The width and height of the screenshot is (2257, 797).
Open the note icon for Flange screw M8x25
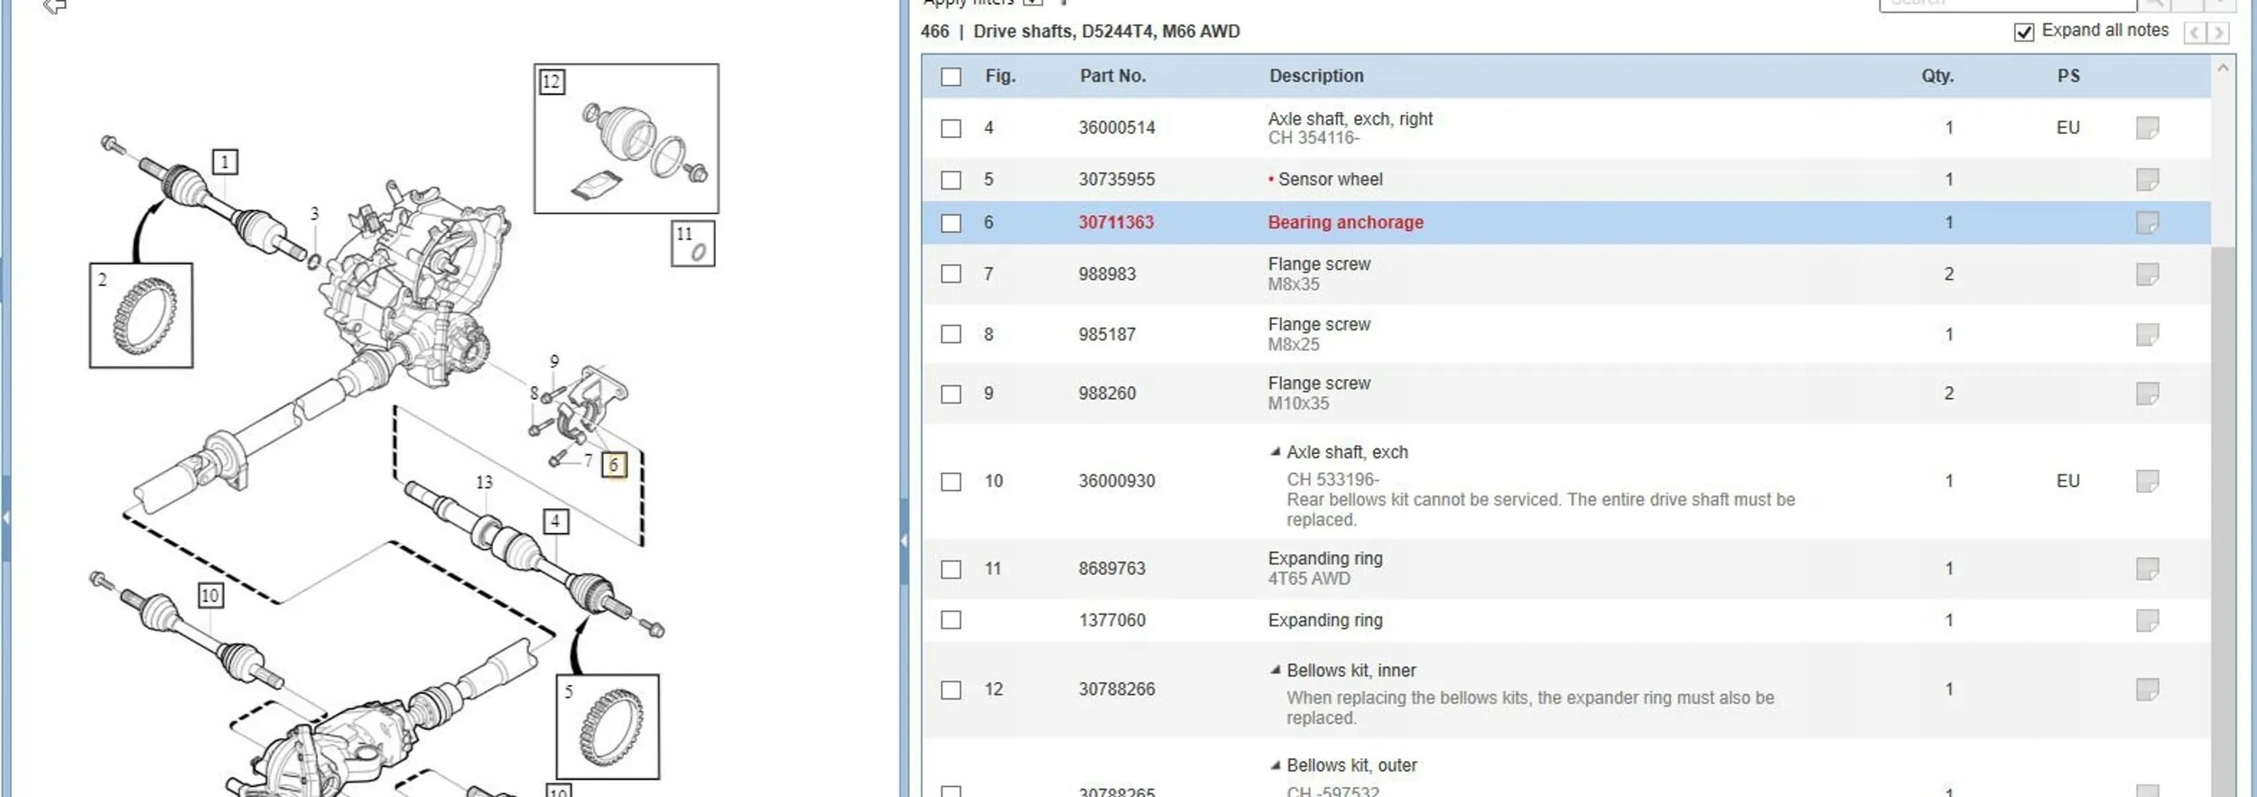point(2147,335)
